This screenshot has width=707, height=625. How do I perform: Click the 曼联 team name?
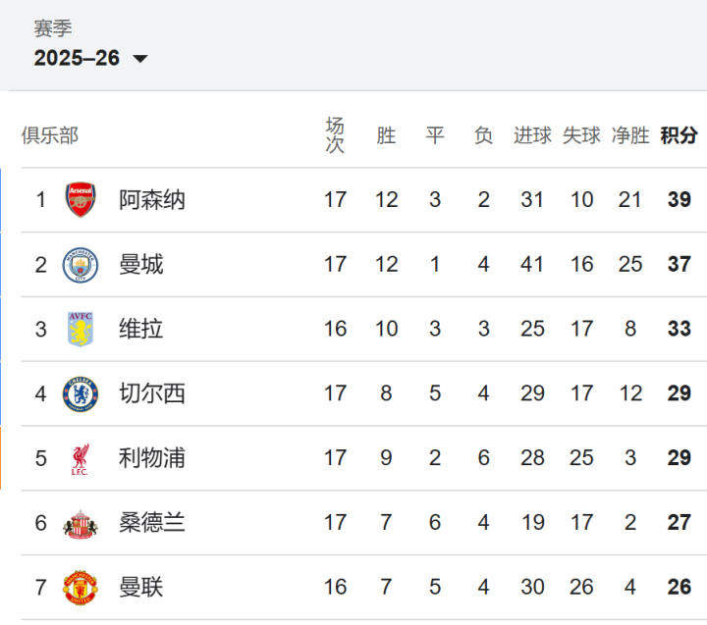(x=141, y=588)
